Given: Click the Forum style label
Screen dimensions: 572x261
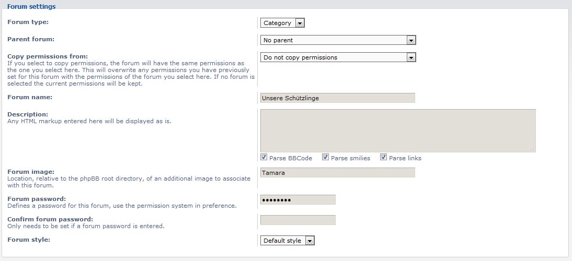Looking at the screenshot, I should pos(29,240).
